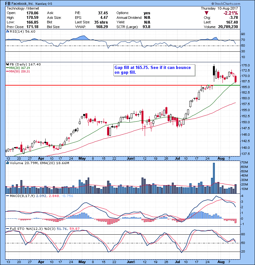Image resolution: width=255 pixels, height=265 pixels.
Task: Click the date Thursday 10-Aug-2017
Action: click(x=219, y=8)
